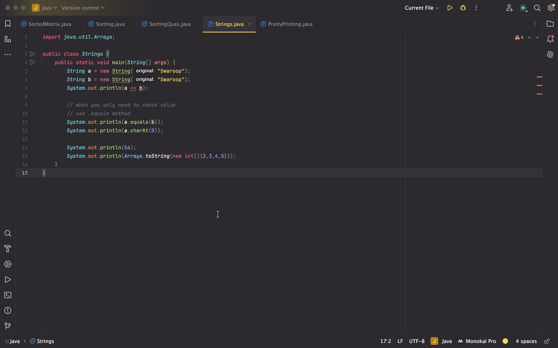Click on a.equals(b) call
Image resolution: width=558 pixels, height=348 pixels.
click(x=142, y=122)
